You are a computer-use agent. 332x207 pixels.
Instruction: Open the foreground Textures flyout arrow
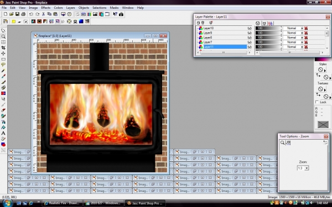(325, 90)
